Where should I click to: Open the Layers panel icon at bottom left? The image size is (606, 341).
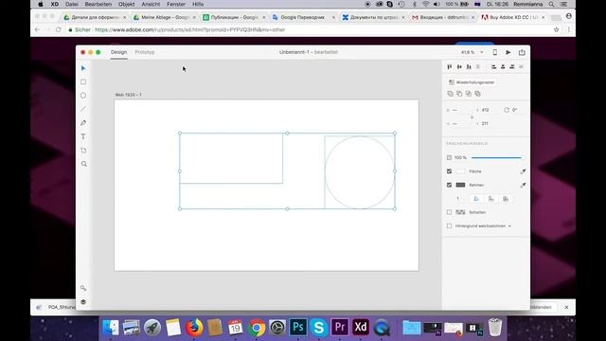(83, 302)
